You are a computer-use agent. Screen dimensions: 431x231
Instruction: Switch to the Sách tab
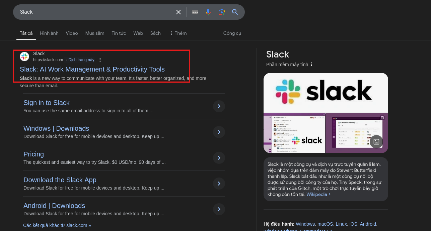(155, 33)
